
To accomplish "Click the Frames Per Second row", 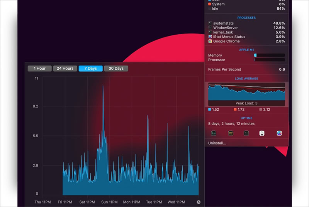I will (246, 69).
